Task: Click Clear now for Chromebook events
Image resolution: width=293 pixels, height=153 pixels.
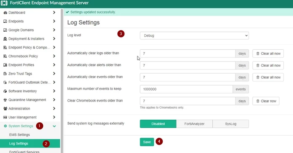Action: [266, 101]
